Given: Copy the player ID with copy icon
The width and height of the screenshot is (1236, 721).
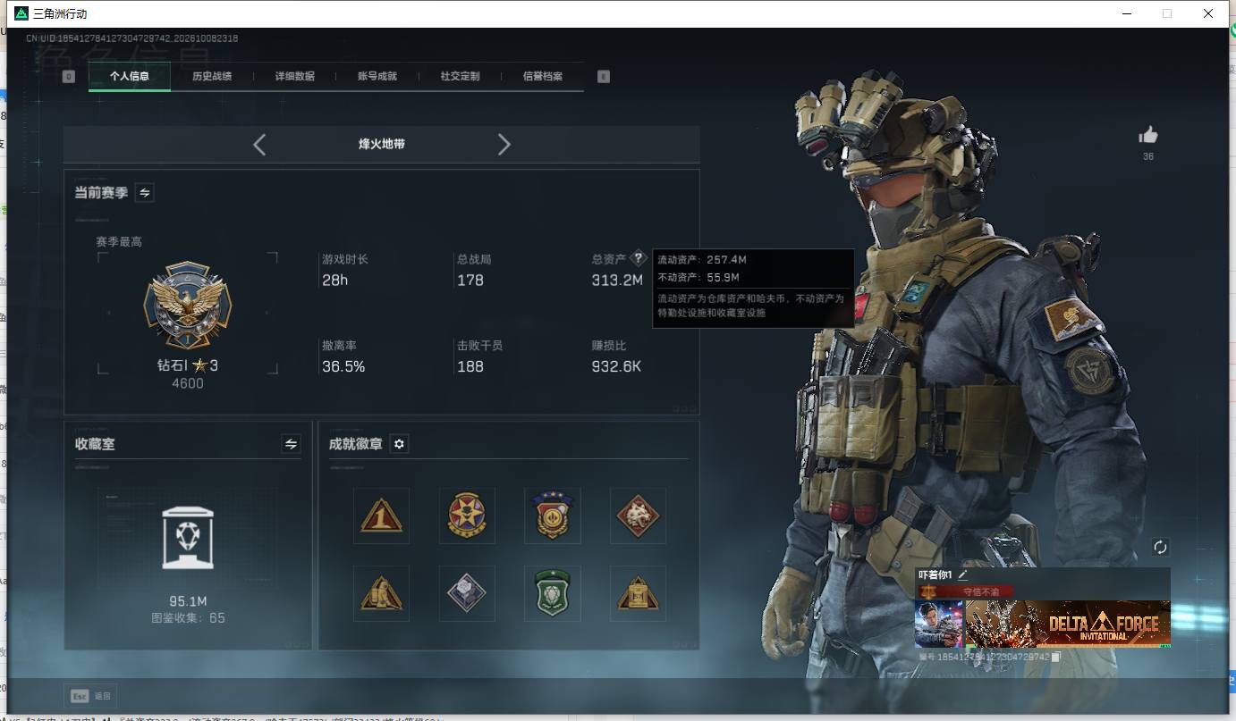Looking at the screenshot, I should [1056, 657].
